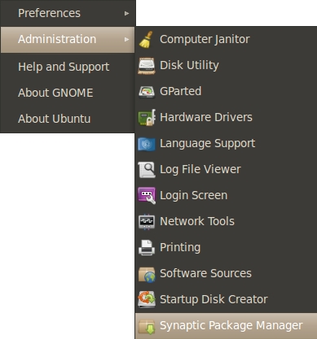This screenshot has height=339, width=317.
Task: Open the Hardware Drivers label
Action: (x=206, y=117)
